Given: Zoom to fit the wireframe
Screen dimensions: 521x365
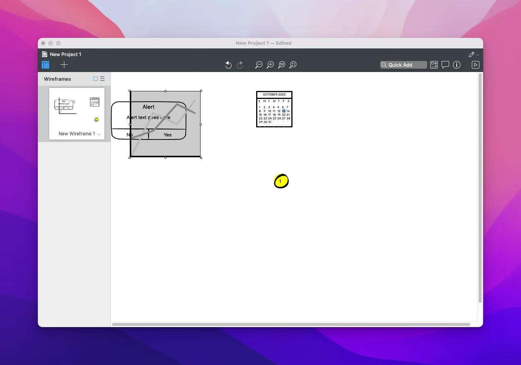Looking at the screenshot, I should coord(293,65).
